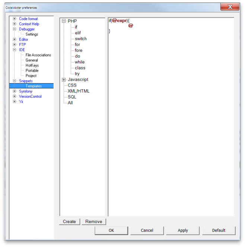Select the 'elif' PHP template
The height and width of the screenshot is (247, 245).
78,33
